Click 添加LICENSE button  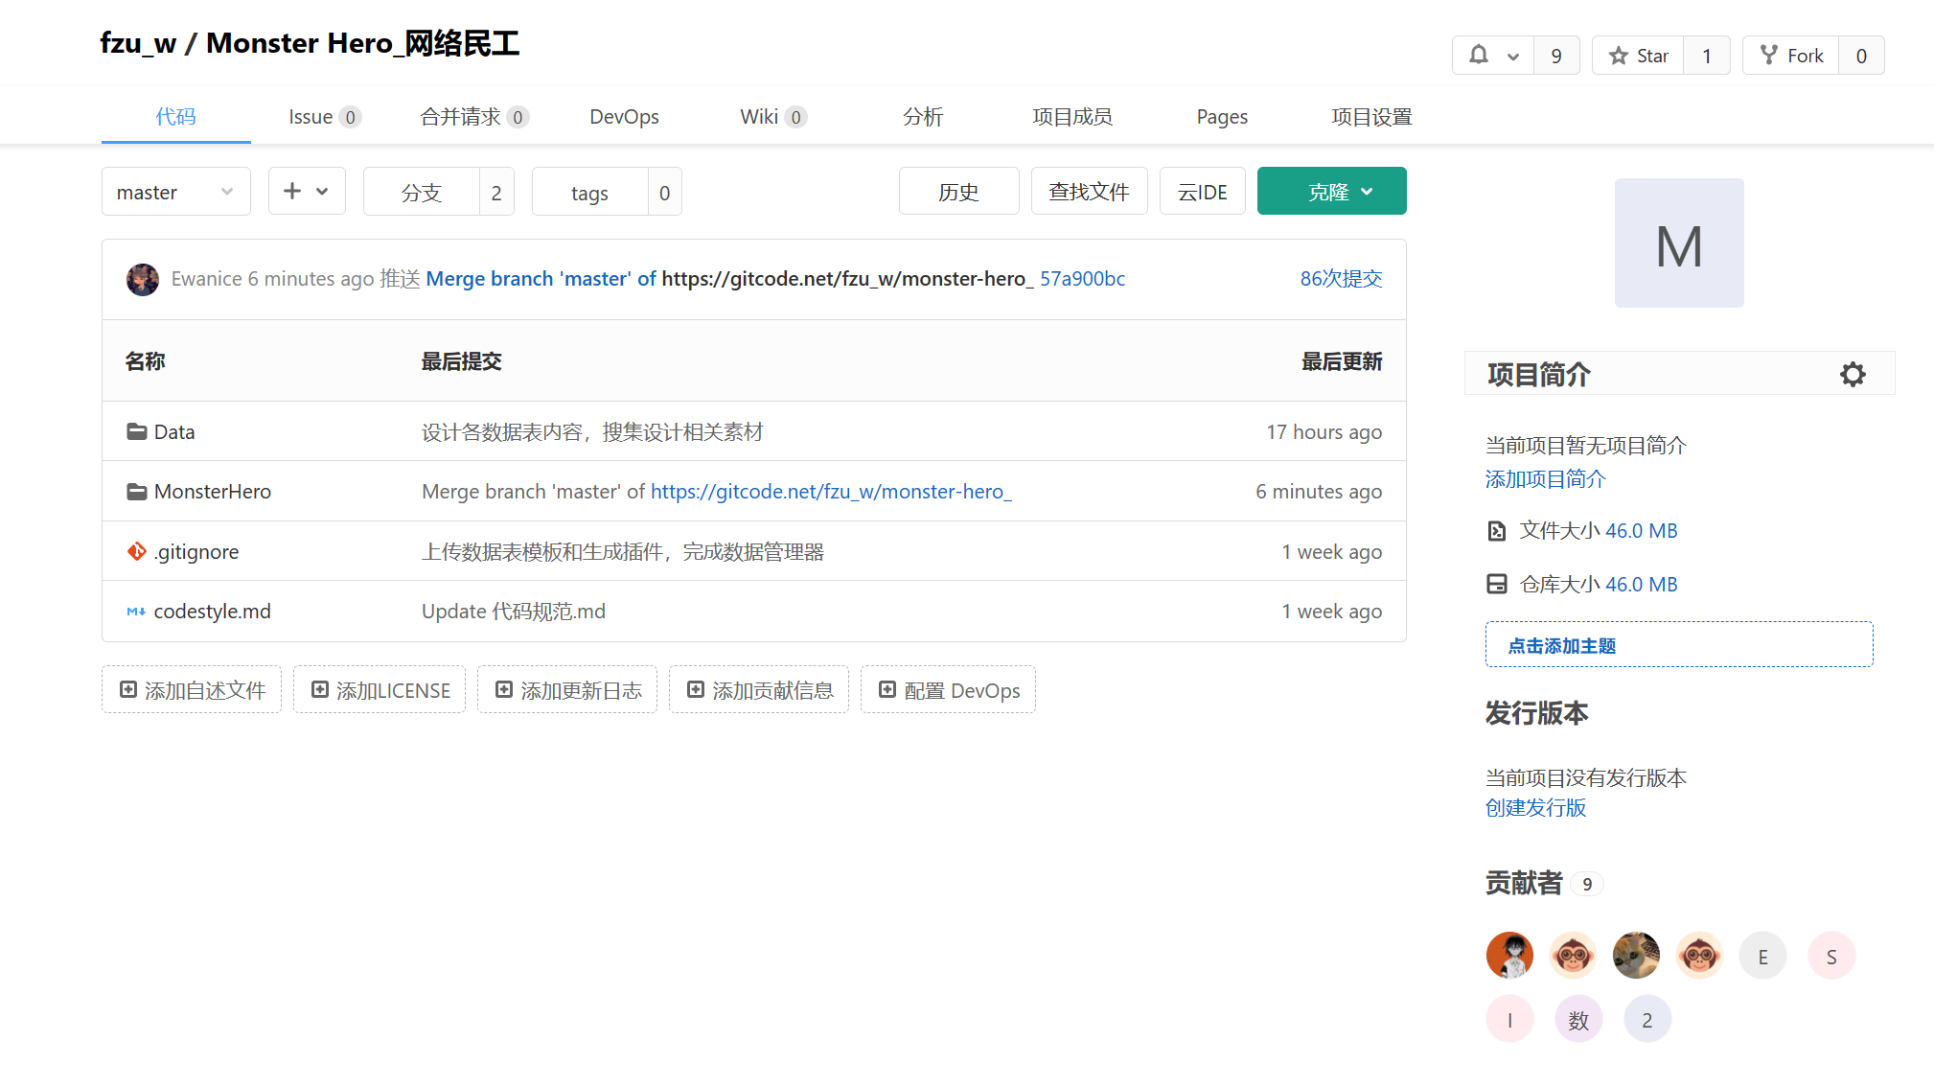coord(380,690)
